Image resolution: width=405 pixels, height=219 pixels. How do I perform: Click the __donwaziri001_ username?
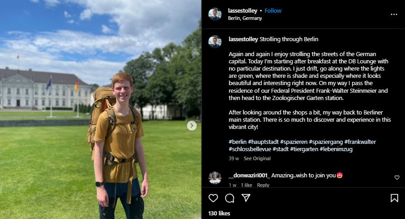point(249,175)
